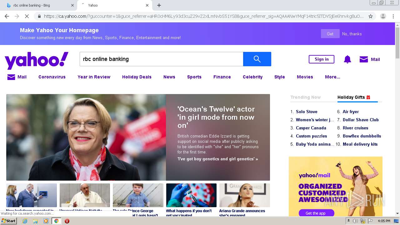
Task: Bookmark this page with the star icon
Action: coord(371,16)
